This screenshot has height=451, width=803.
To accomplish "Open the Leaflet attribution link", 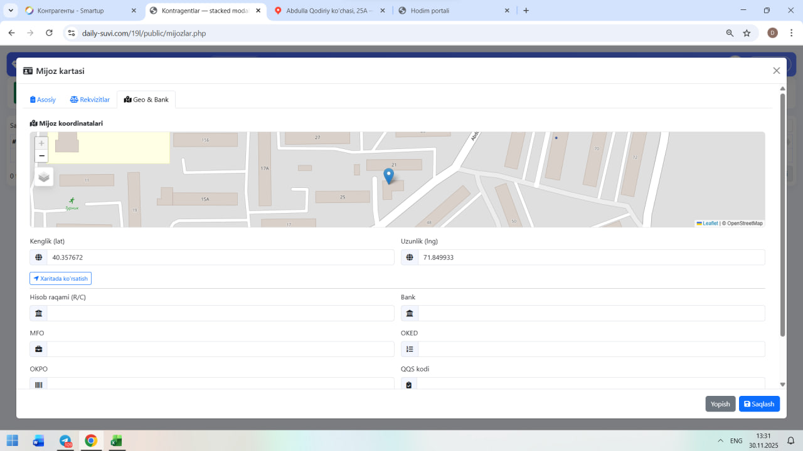I will [710, 224].
